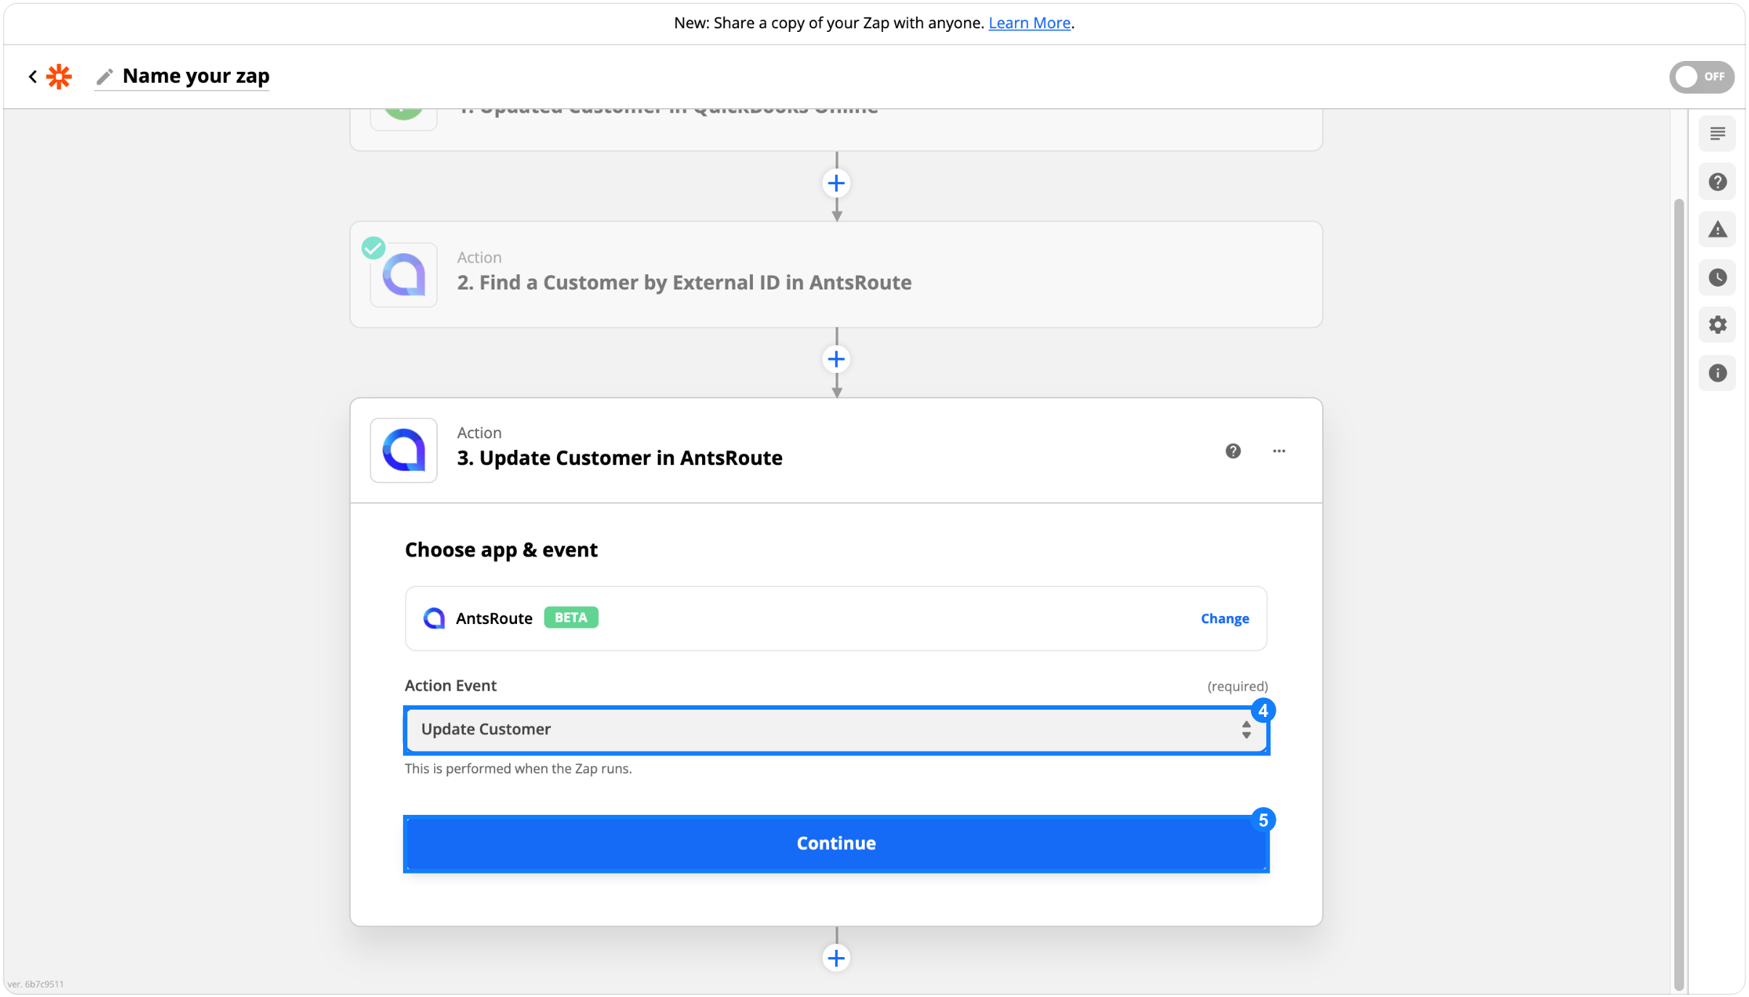
Task: Click the pencil edit icon beside zap name
Action: tap(105, 76)
